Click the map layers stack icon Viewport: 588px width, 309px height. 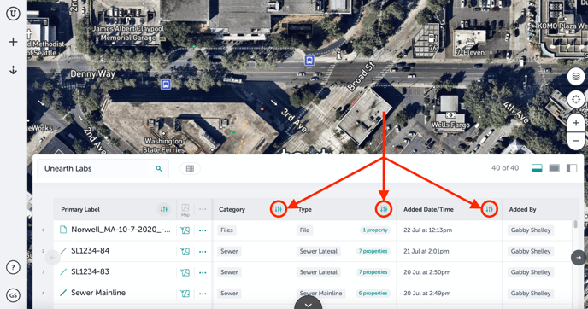(576, 77)
